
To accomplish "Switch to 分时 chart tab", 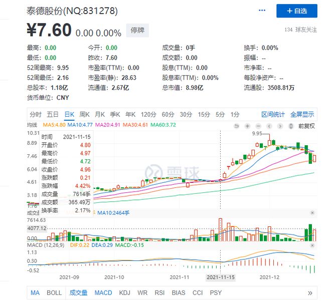I will tap(36, 115).
